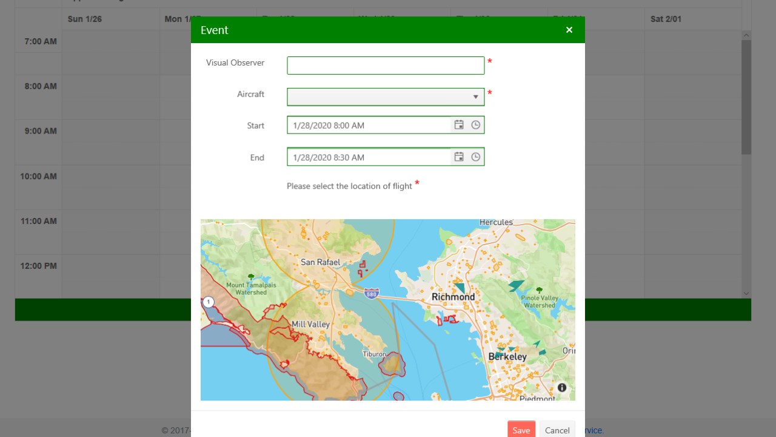Close the Event dialog
This screenshot has width=776, height=437.
[569, 30]
